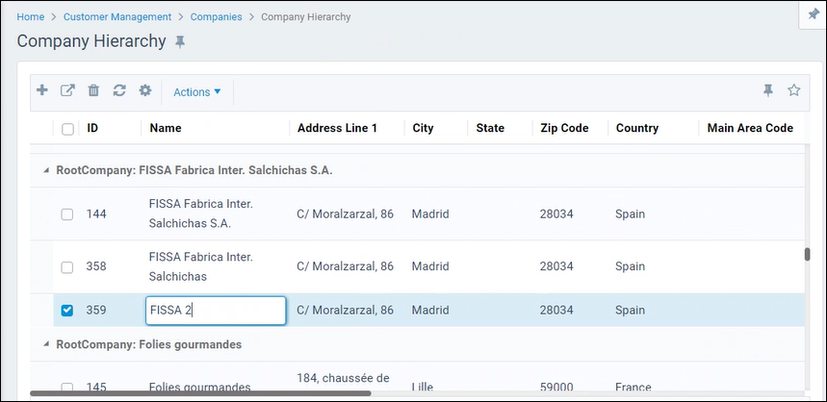Image resolution: width=827 pixels, height=402 pixels.
Task: Click the address cell in row 144
Action: pos(345,214)
